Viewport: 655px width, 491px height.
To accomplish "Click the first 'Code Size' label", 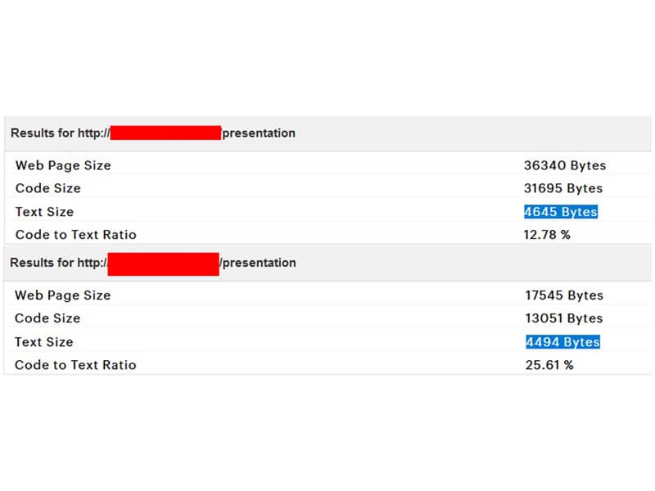I will pos(47,188).
